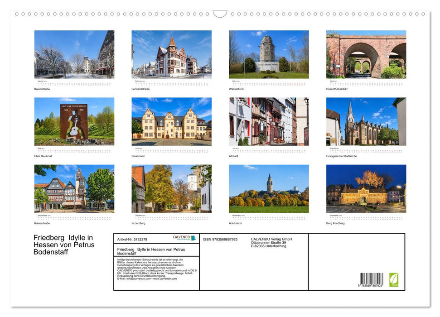
Task: Open the Finanzamt building photo
Action: (171, 121)
